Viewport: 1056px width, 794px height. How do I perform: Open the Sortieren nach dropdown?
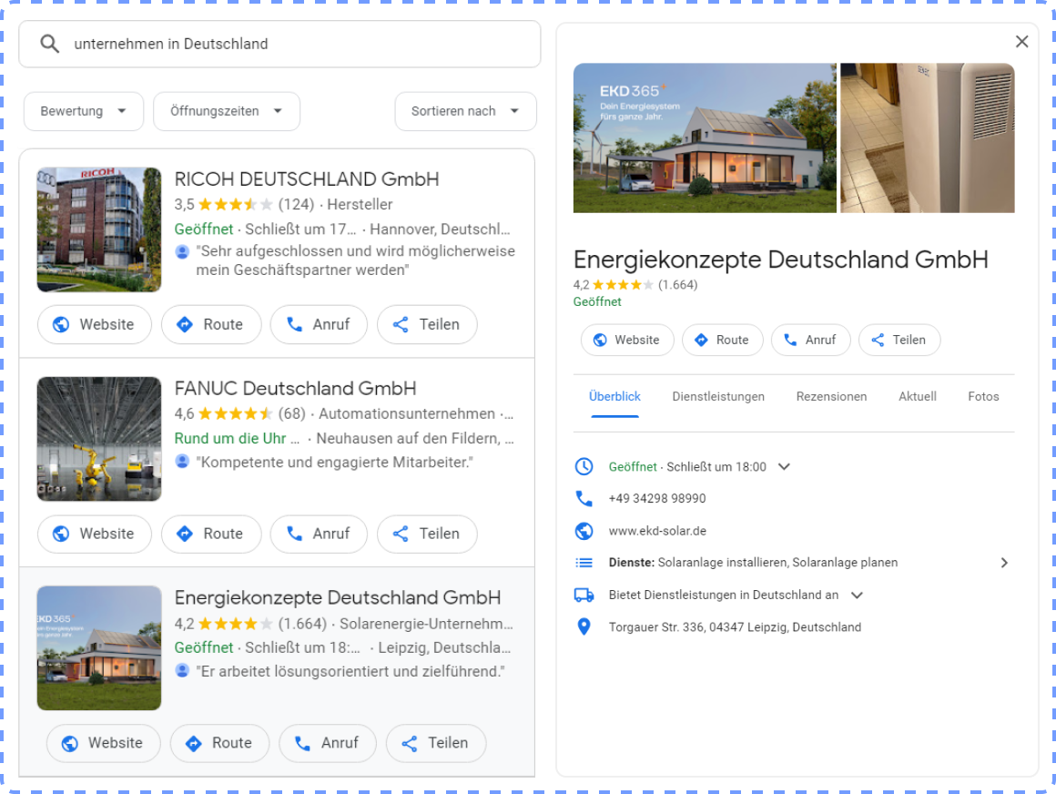[x=465, y=111]
